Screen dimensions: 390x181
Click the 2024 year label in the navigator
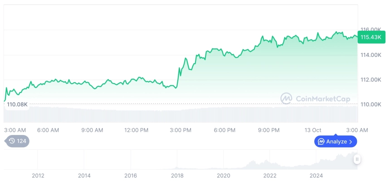(x=316, y=176)
